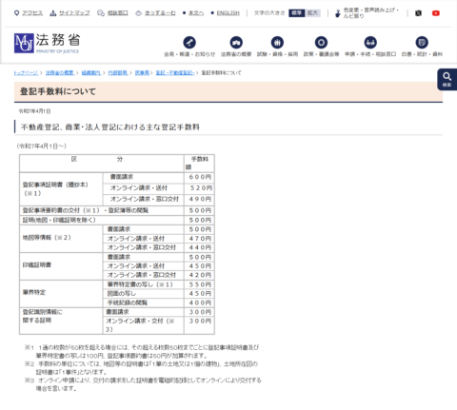Click the 420円 fee cell

click(x=200, y=275)
